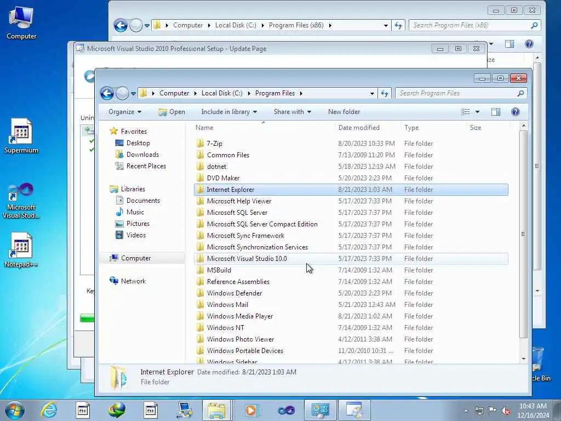Click Open in the toolbar

tap(171, 112)
